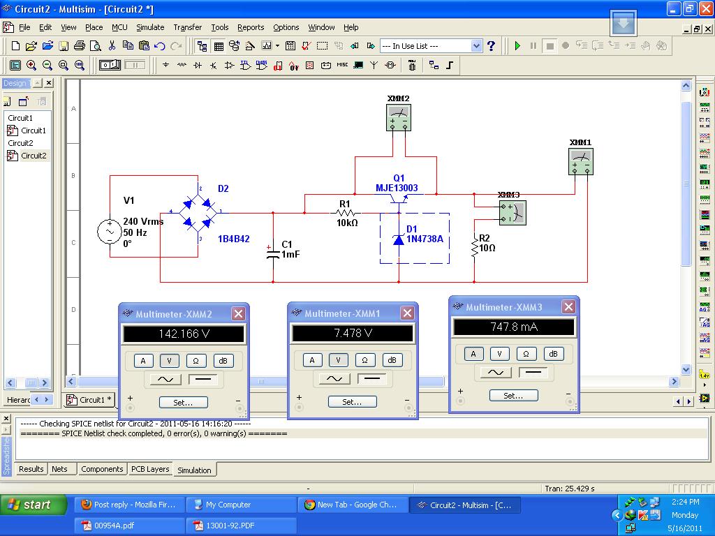The height and width of the screenshot is (536, 715).
Task: Select ohmmeter mode on Multimeter-XMM2
Action: [196, 361]
